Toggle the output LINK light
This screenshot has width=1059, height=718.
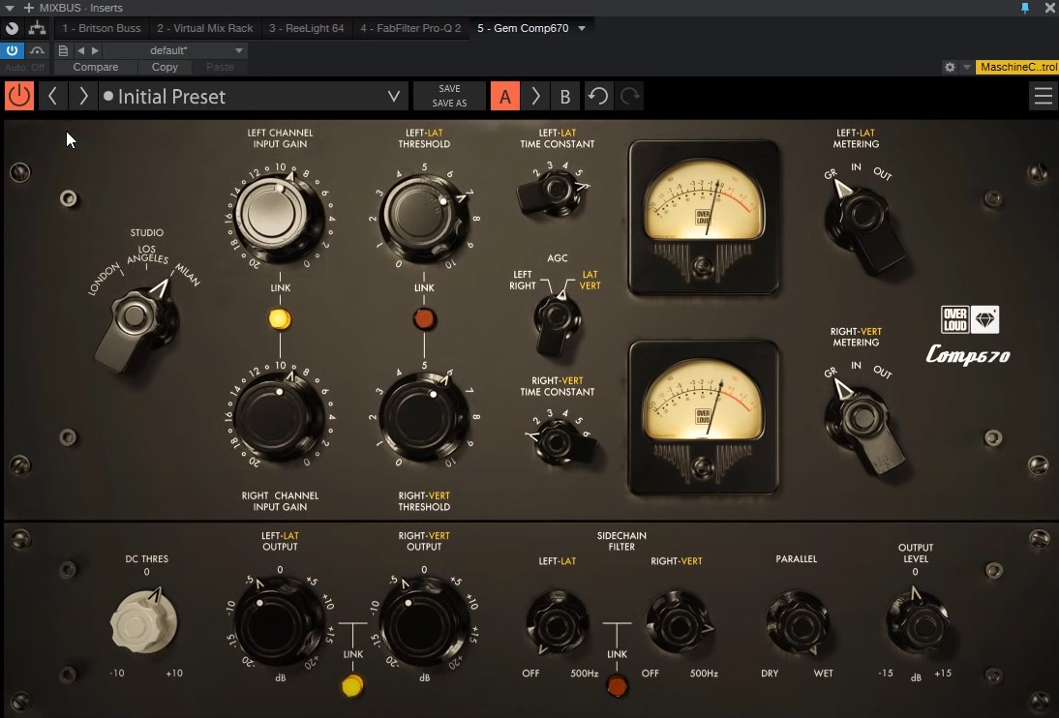[352, 685]
